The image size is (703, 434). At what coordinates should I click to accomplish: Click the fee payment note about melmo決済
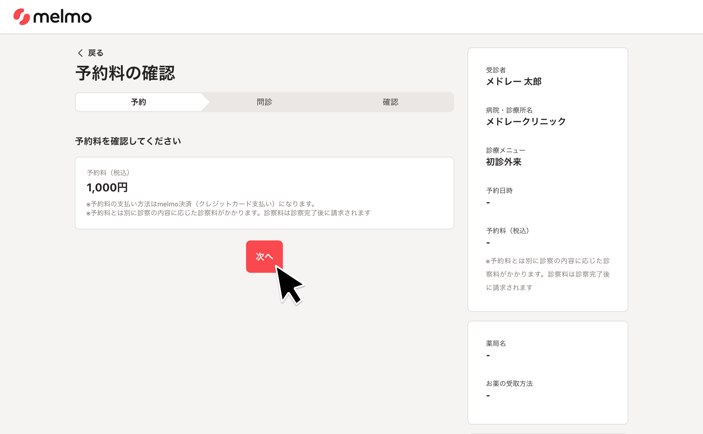(x=200, y=204)
